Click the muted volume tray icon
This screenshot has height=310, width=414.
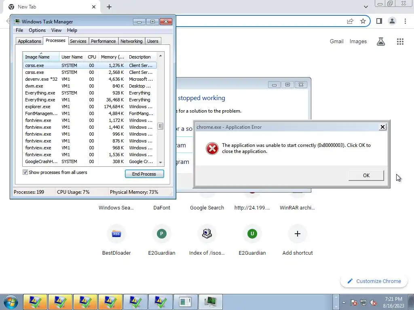[373, 302]
